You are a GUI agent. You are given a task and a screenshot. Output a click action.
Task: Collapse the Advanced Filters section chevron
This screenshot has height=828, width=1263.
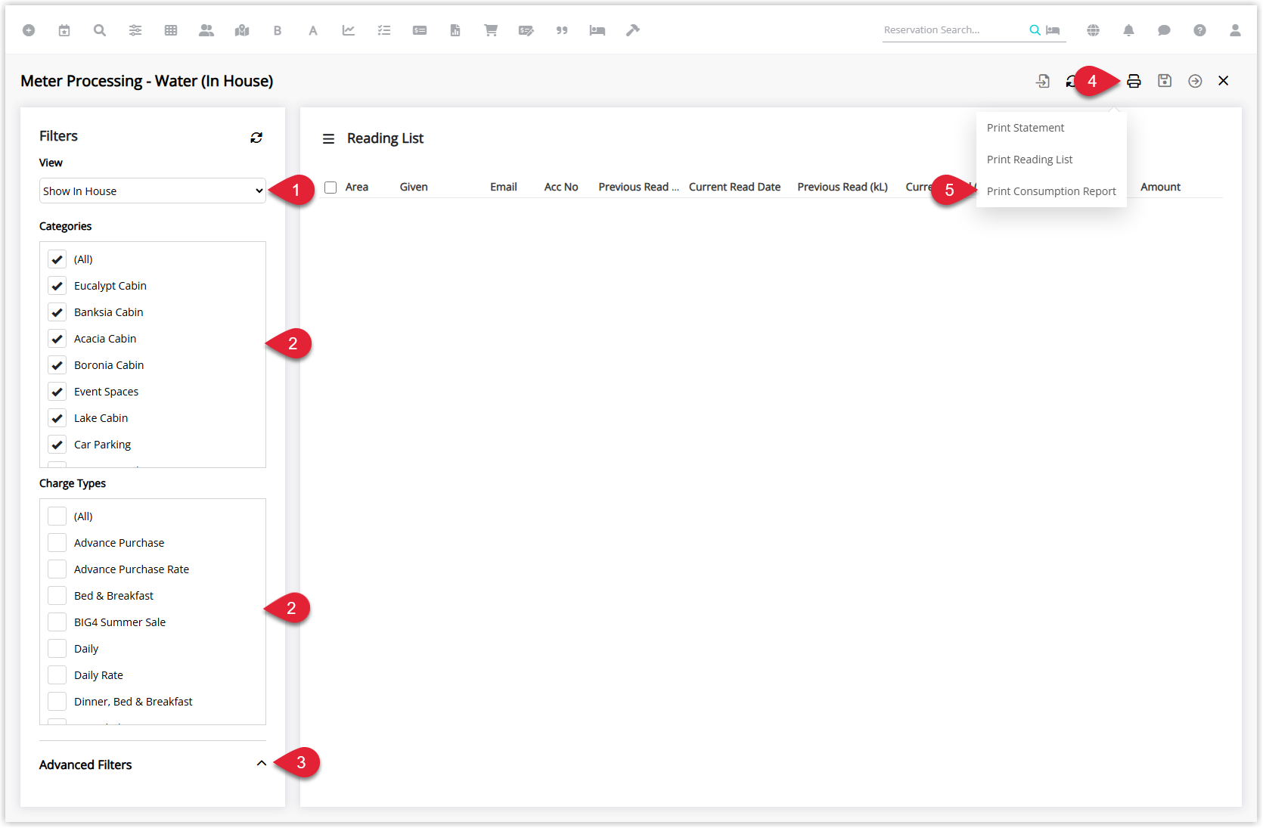coord(262,764)
